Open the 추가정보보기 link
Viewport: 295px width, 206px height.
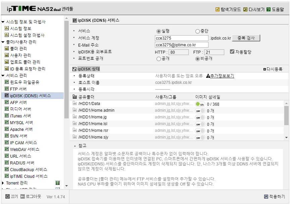click(222, 76)
